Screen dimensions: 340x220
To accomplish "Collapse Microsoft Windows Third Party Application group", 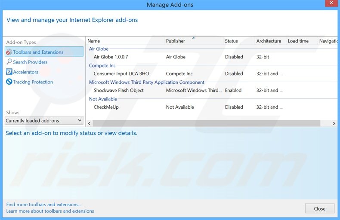I will pyautogui.click(x=147, y=82).
